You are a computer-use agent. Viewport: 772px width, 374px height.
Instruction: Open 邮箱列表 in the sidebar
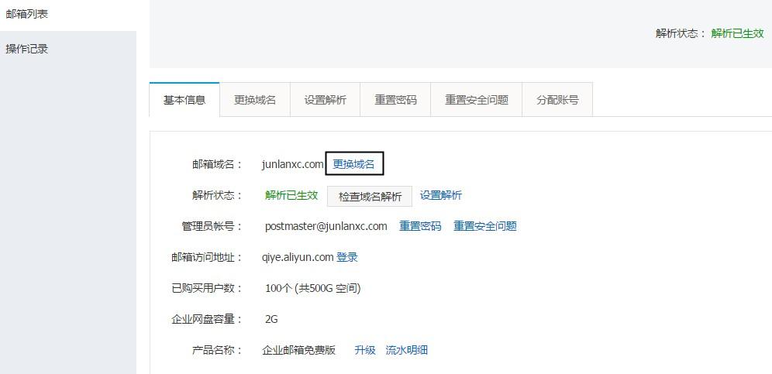pyautogui.click(x=26, y=14)
